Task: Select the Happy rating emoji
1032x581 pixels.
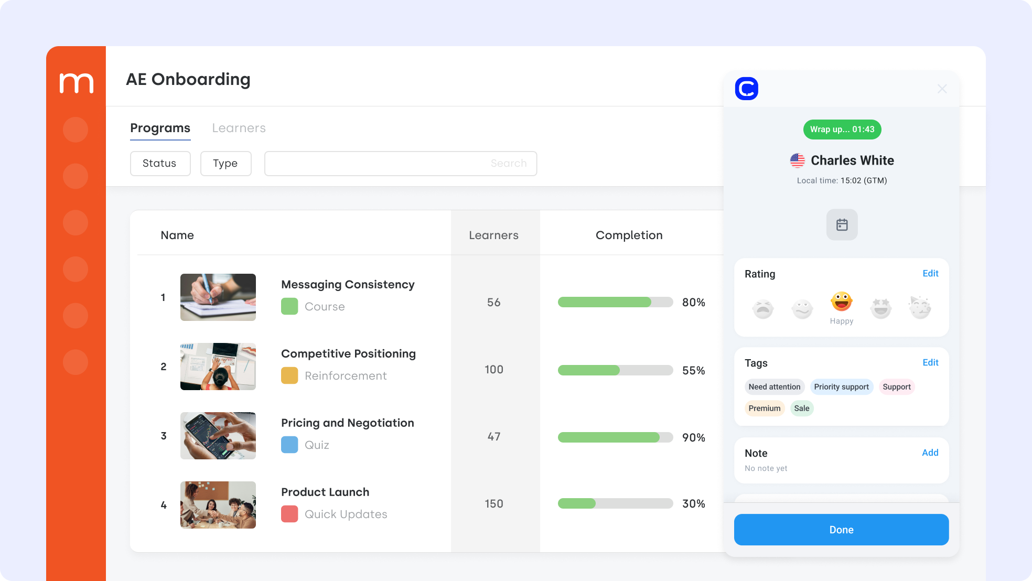Action: click(x=842, y=302)
